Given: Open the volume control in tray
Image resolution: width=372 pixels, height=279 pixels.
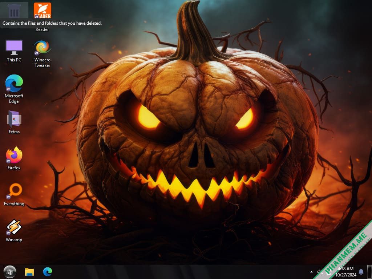Looking at the screenshot, I should click(x=320, y=272).
